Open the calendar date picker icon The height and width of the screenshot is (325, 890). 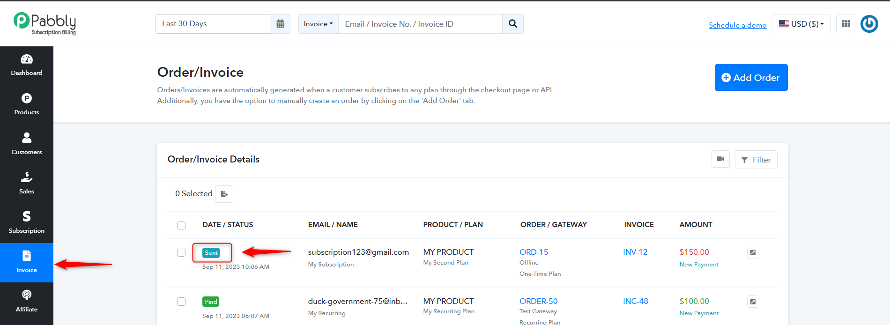pyautogui.click(x=280, y=24)
